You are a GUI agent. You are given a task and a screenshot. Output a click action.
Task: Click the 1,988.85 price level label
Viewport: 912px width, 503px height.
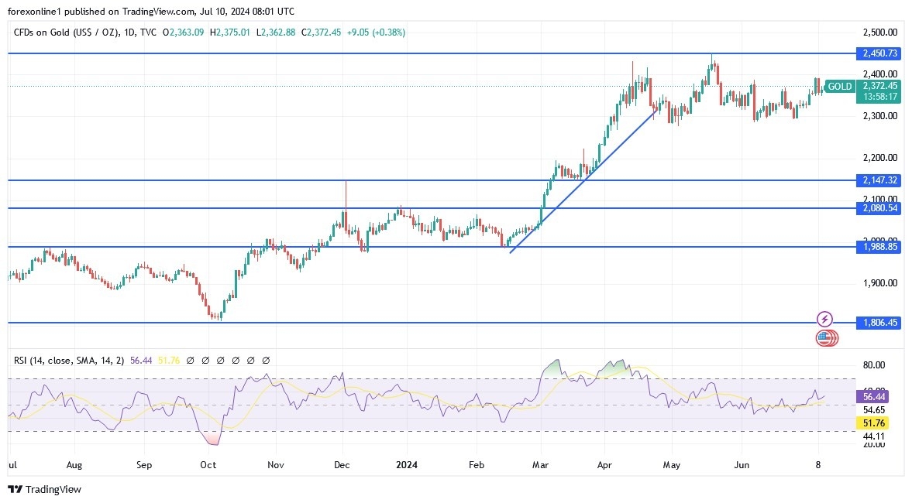(x=879, y=247)
